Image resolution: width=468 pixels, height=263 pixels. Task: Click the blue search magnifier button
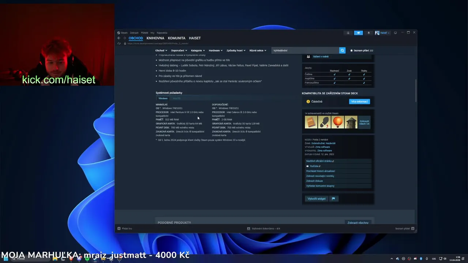[342, 50]
